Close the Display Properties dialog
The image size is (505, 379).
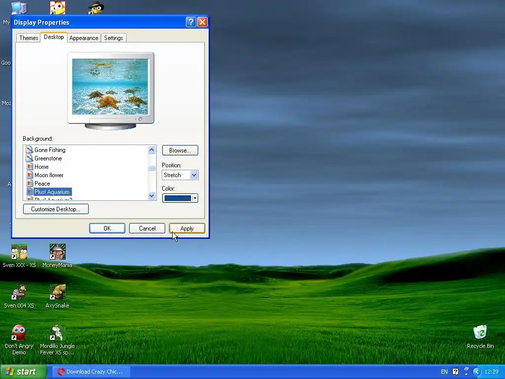click(202, 22)
